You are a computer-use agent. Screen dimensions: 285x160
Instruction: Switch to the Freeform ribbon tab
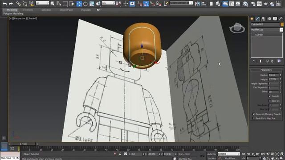(28, 10)
